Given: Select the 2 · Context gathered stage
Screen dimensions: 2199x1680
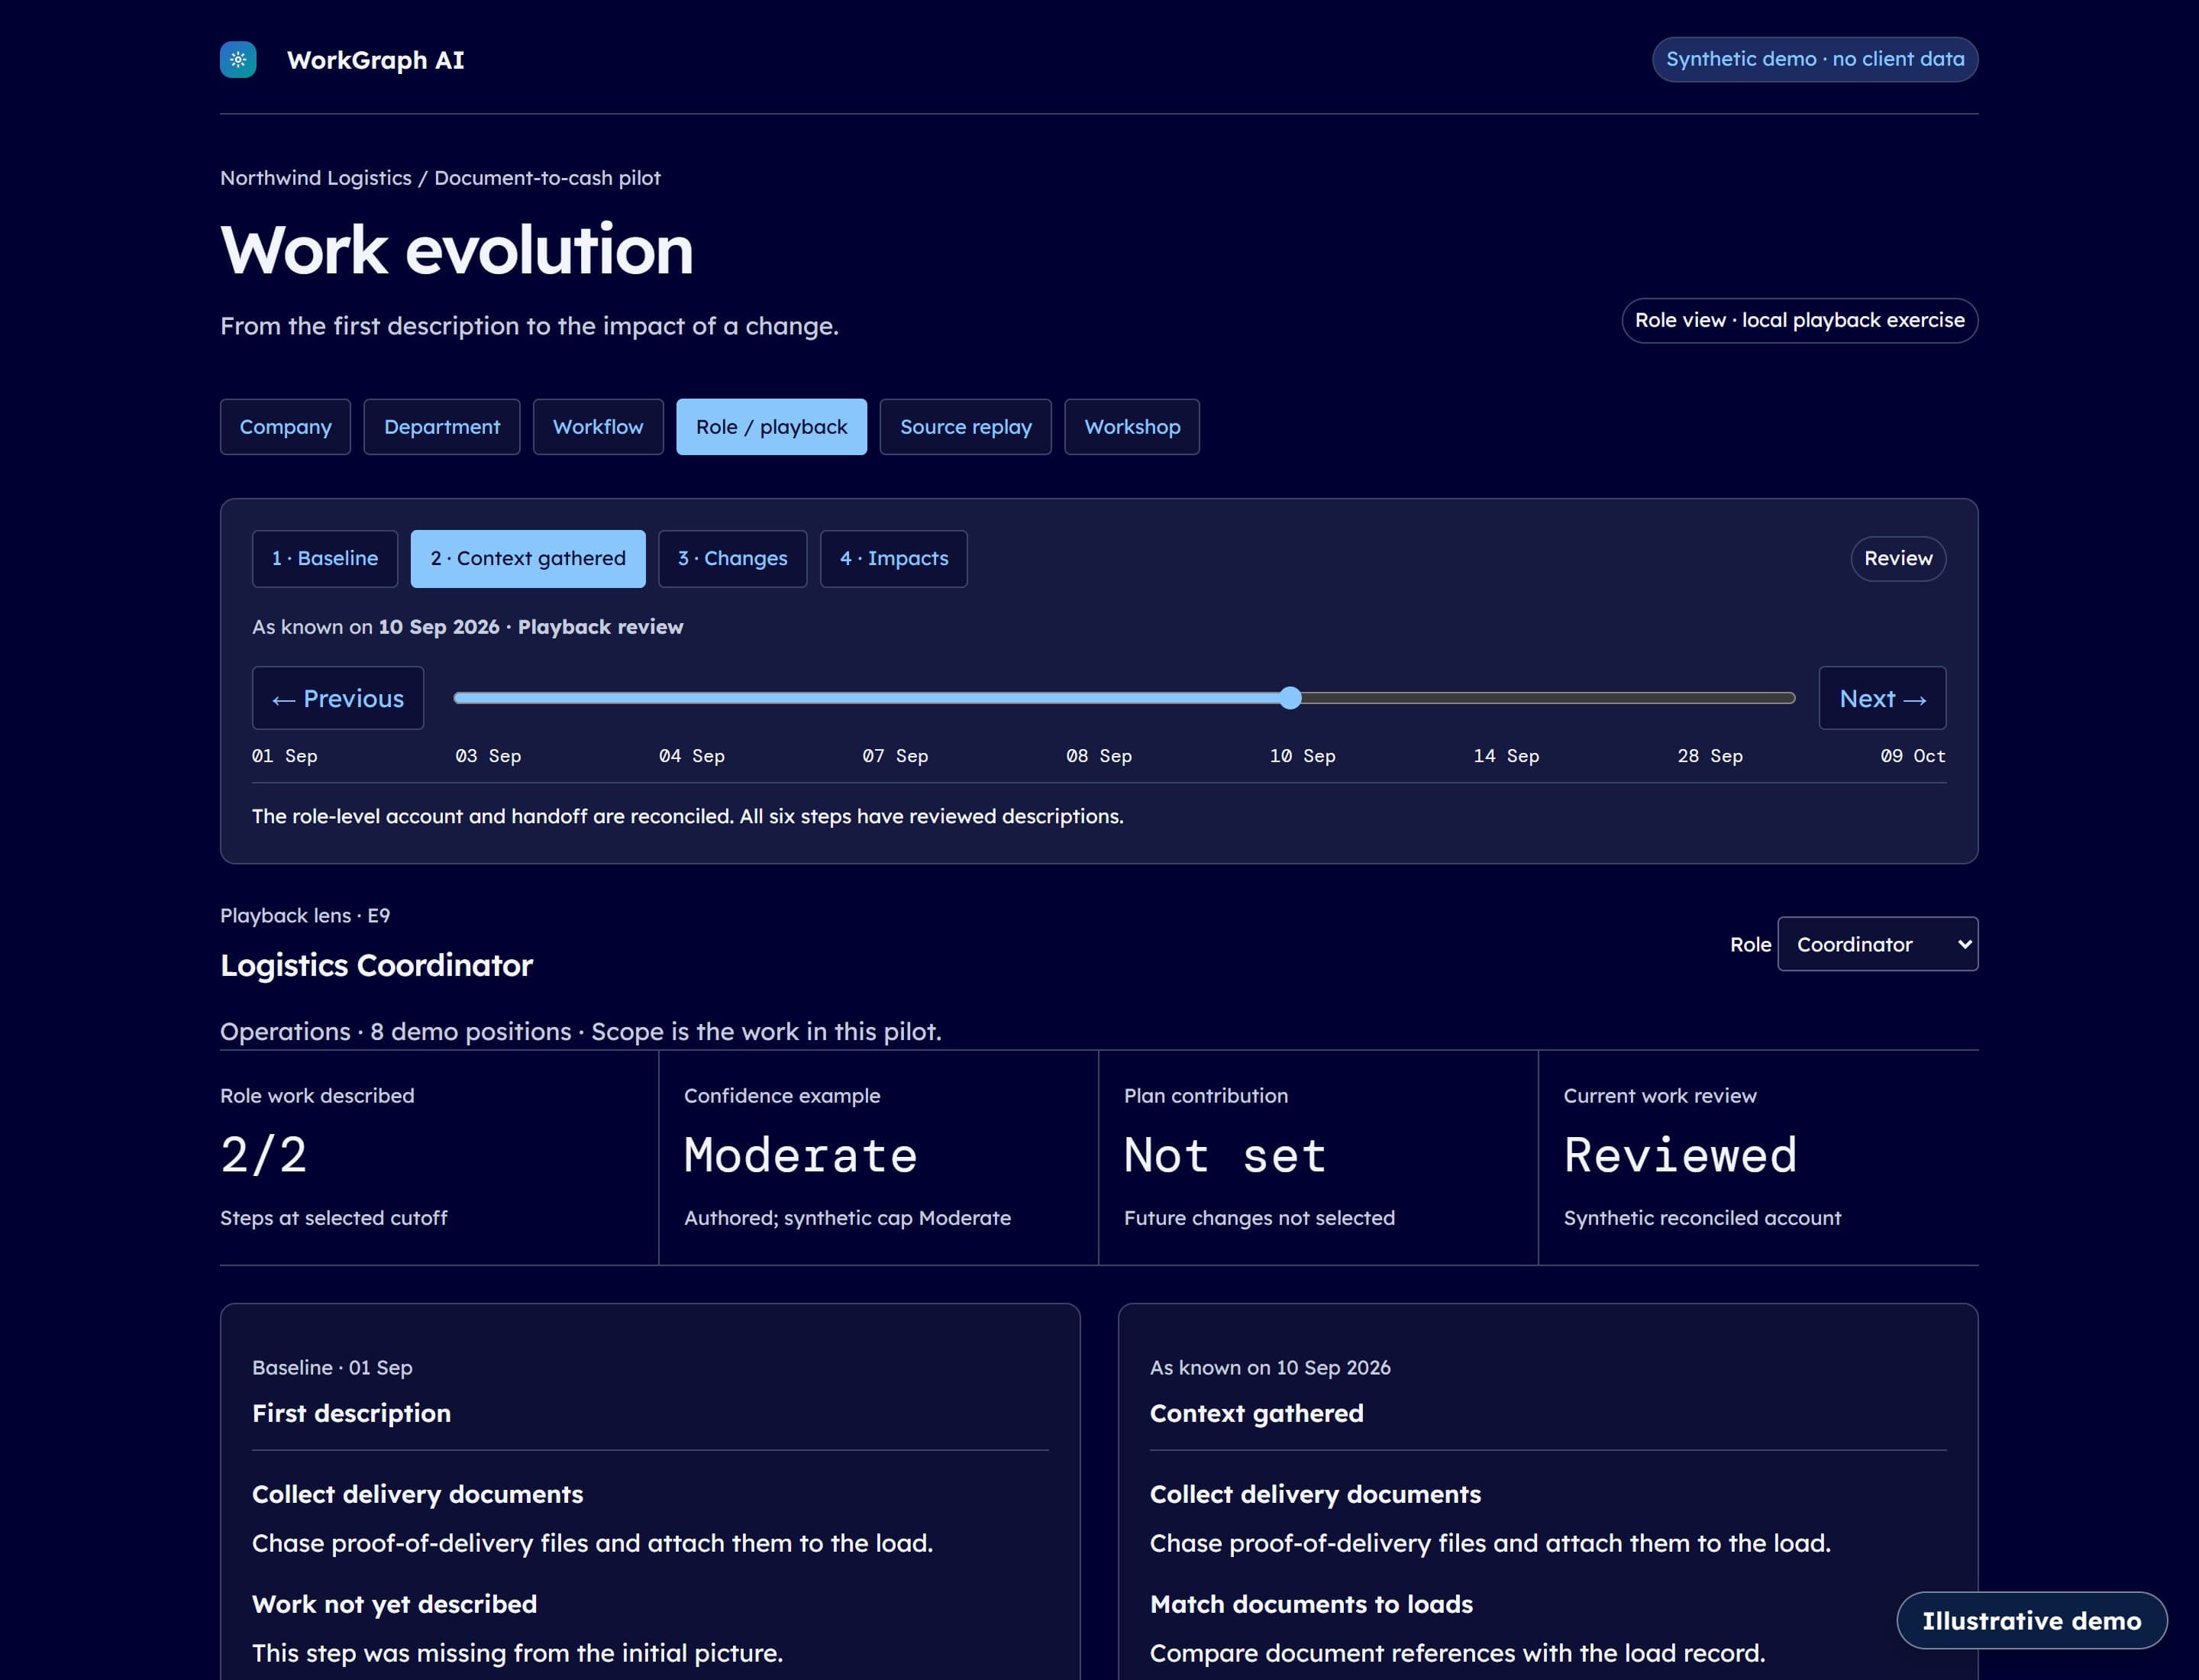Looking at the screenshot, I should point(528,558).
